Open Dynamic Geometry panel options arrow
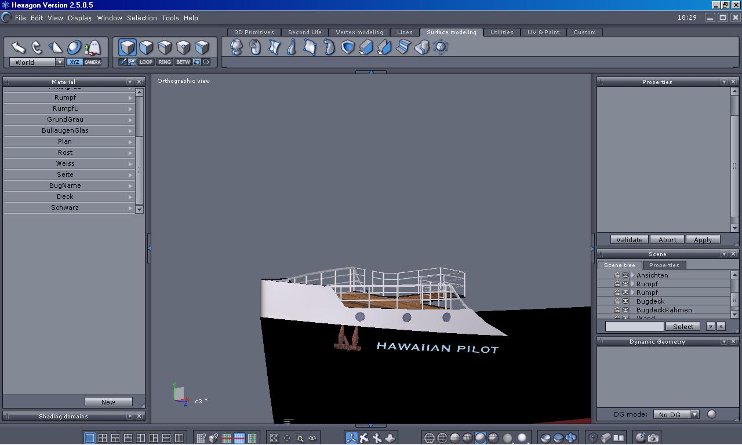 (x=724, y=342)
